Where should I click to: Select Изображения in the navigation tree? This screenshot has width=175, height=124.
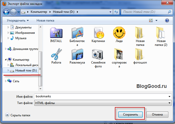(x=25, y=33)
